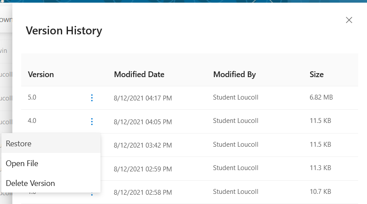Click the date 8/12/2021 03:42 PM
367x204 pixels.
pyautogui.click(x=143, y=145)
